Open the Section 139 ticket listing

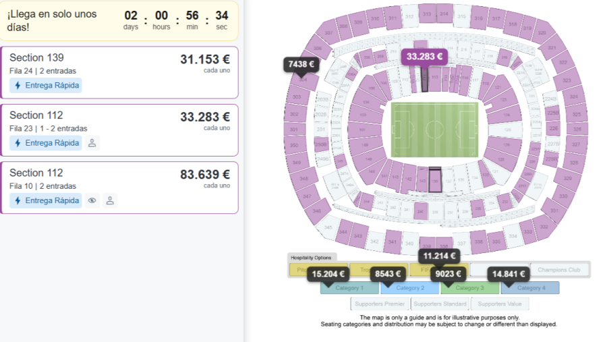119,72
